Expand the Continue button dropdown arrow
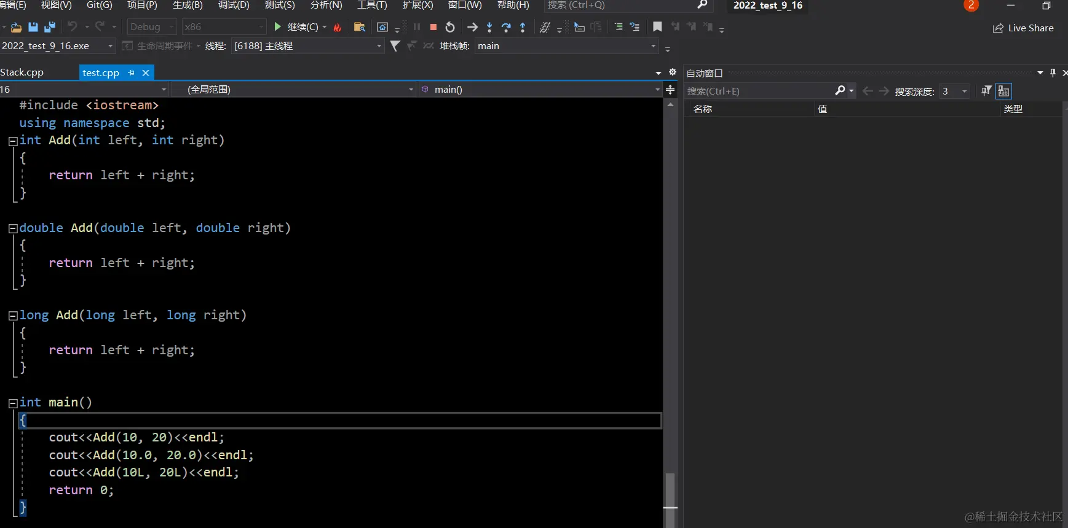The image size is (1068, 528). coord(325,27)
